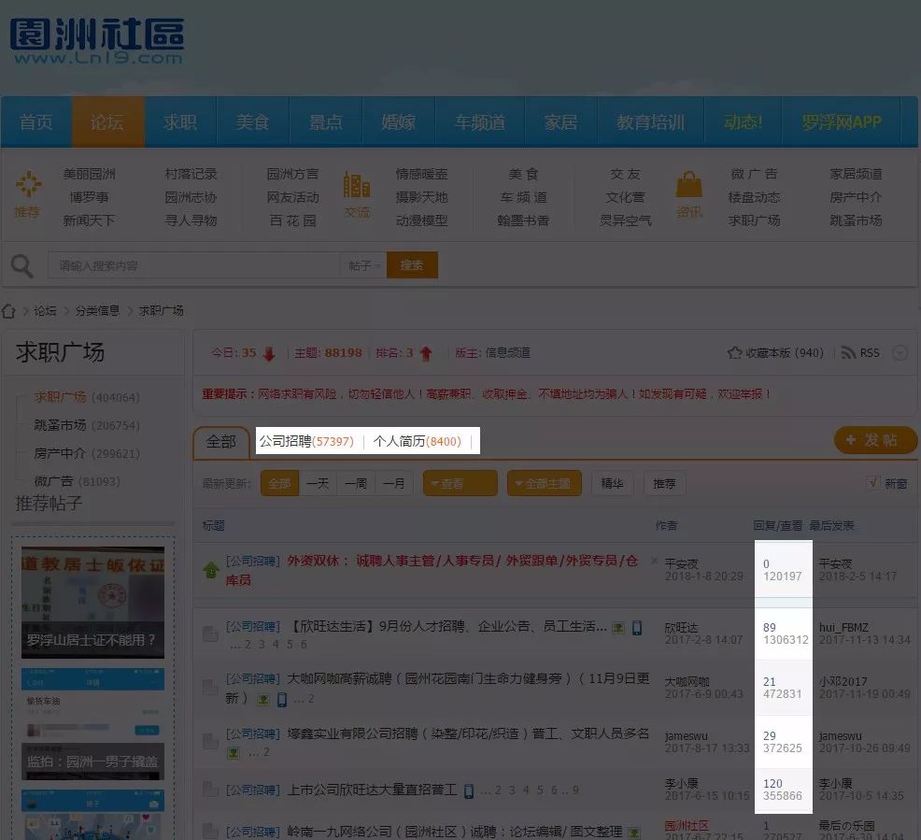Open page 9 of 上市公司欣旺达 thread
The height and width of the screenshot is (840, 921).
point(575,790)
